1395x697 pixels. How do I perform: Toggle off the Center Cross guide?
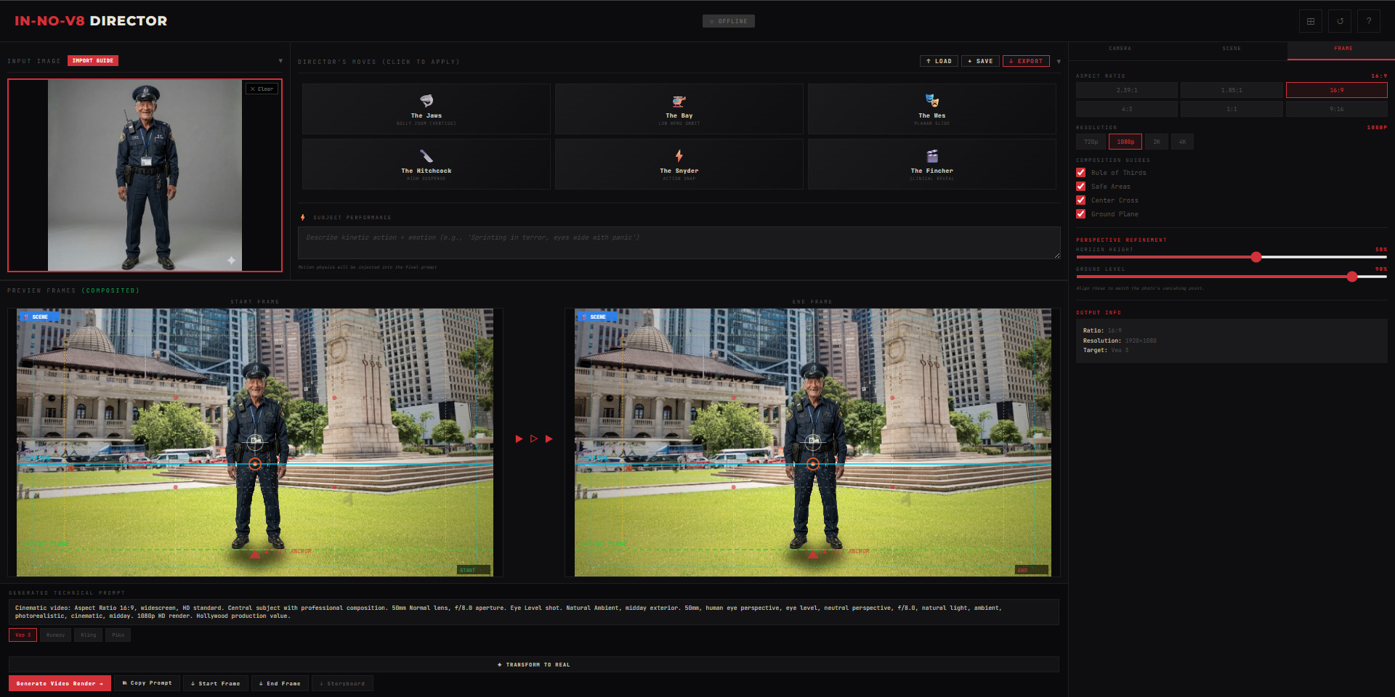[x=1080, y=200]
